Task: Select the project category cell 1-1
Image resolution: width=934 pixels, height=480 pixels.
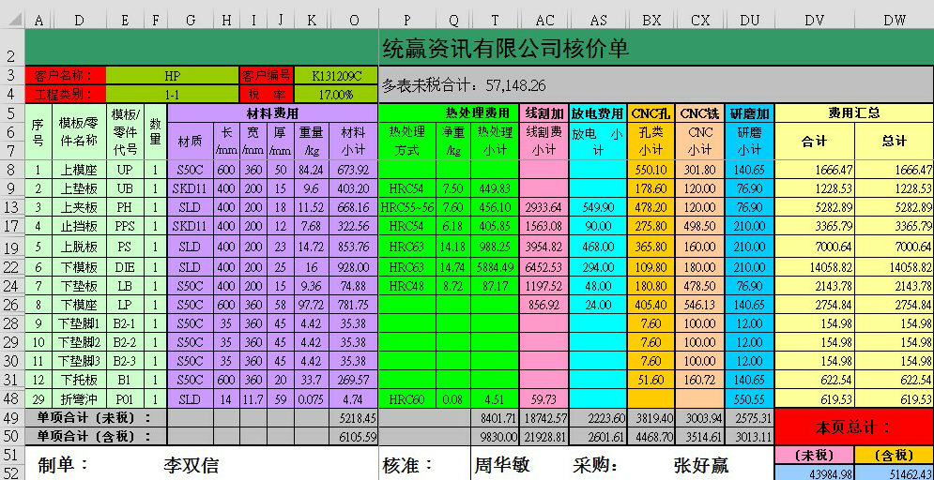Action: 173,94
